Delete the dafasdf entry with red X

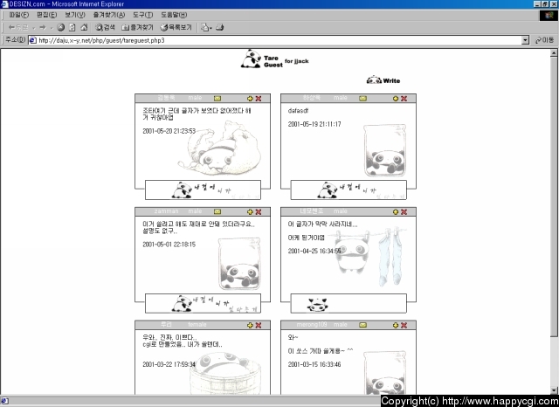[404, 99]
